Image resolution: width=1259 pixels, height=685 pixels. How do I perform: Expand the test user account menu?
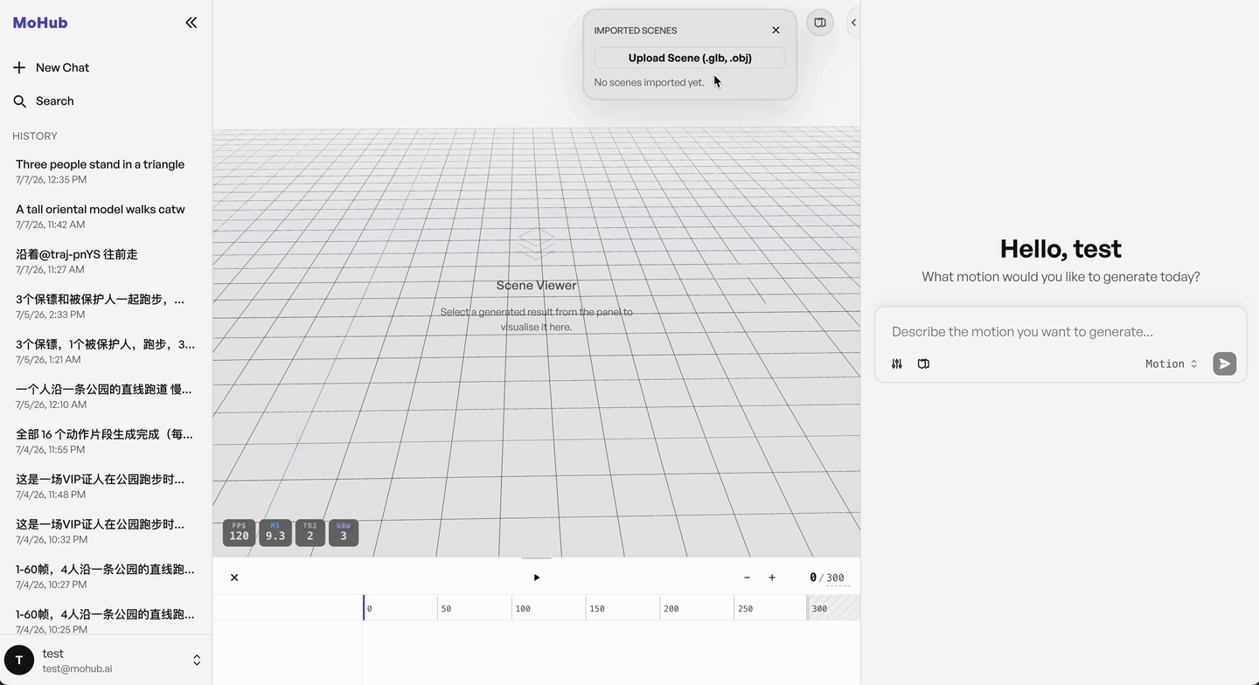click(x=197, y=661)
